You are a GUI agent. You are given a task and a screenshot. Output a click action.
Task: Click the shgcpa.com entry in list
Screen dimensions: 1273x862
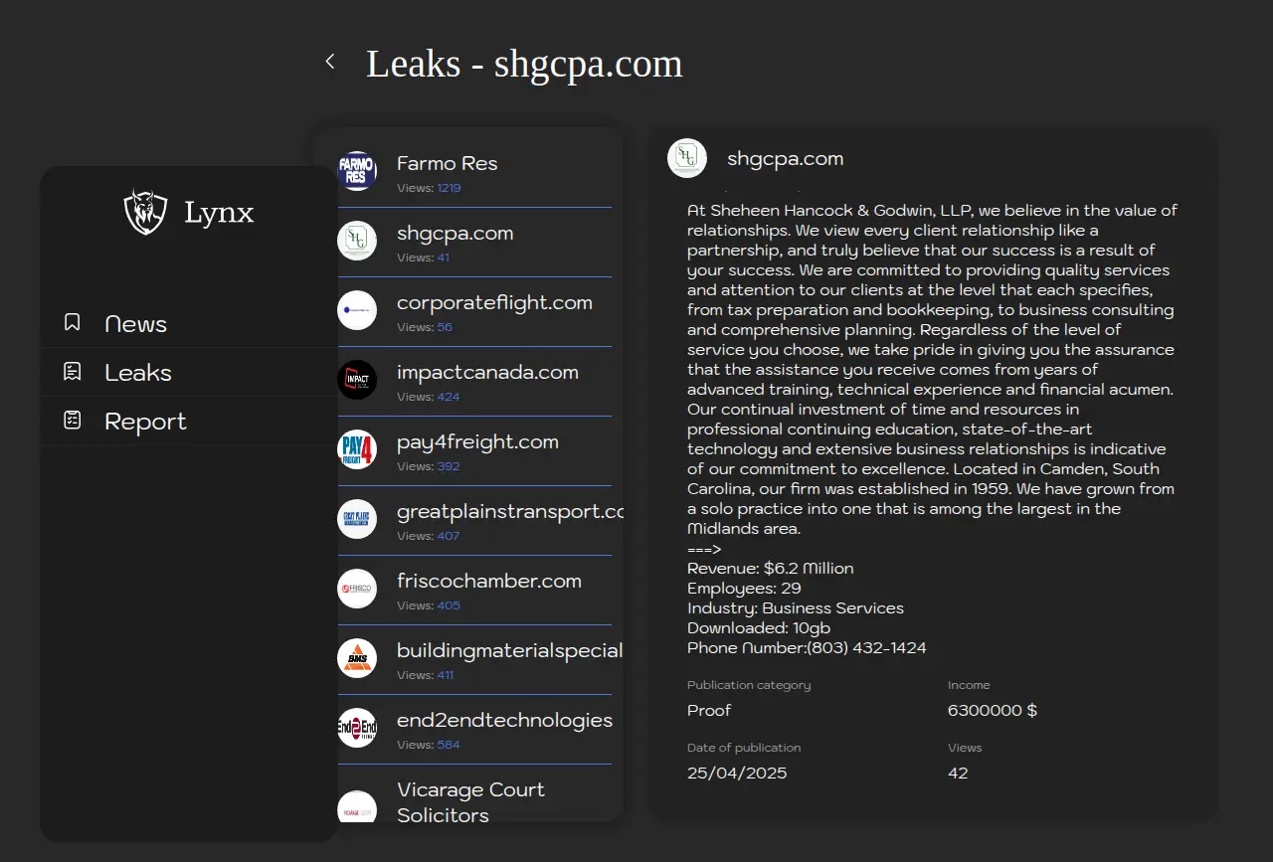coord(455,234)
